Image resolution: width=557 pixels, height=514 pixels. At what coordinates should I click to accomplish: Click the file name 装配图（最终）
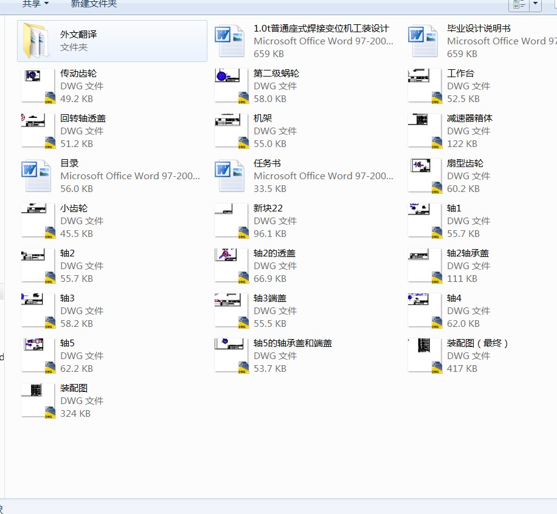(477, 343)
